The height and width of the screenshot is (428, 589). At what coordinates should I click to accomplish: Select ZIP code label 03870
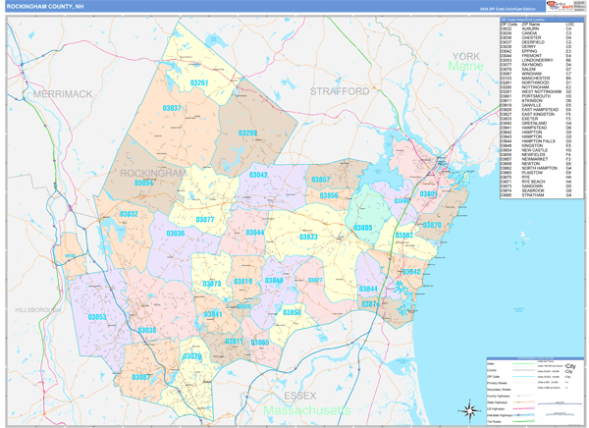[432, 225]
